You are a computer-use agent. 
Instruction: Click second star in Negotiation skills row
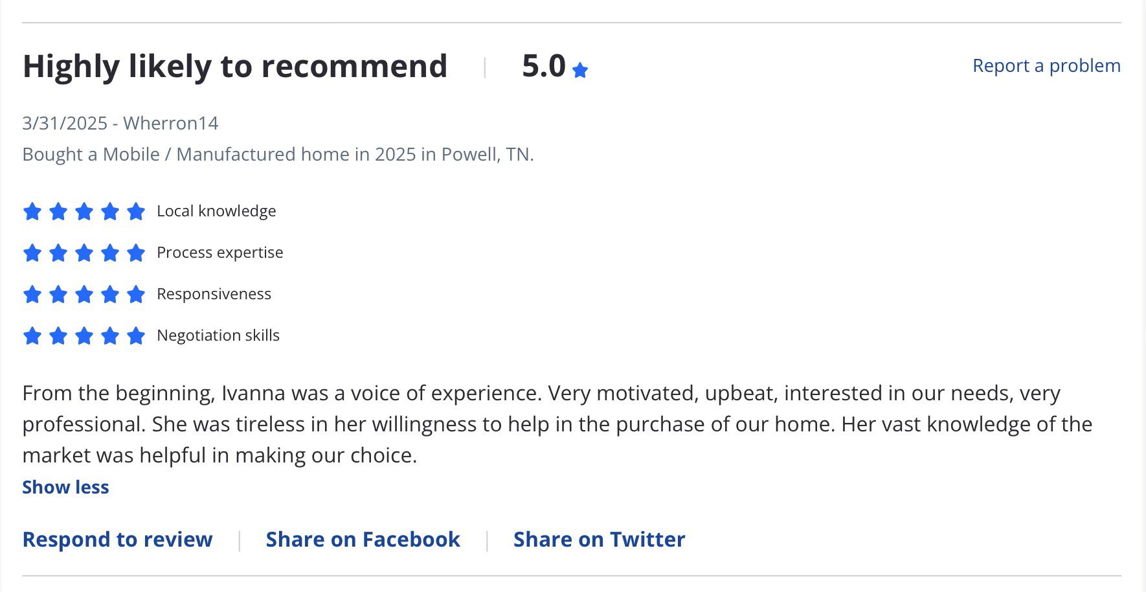click(58, 336)
